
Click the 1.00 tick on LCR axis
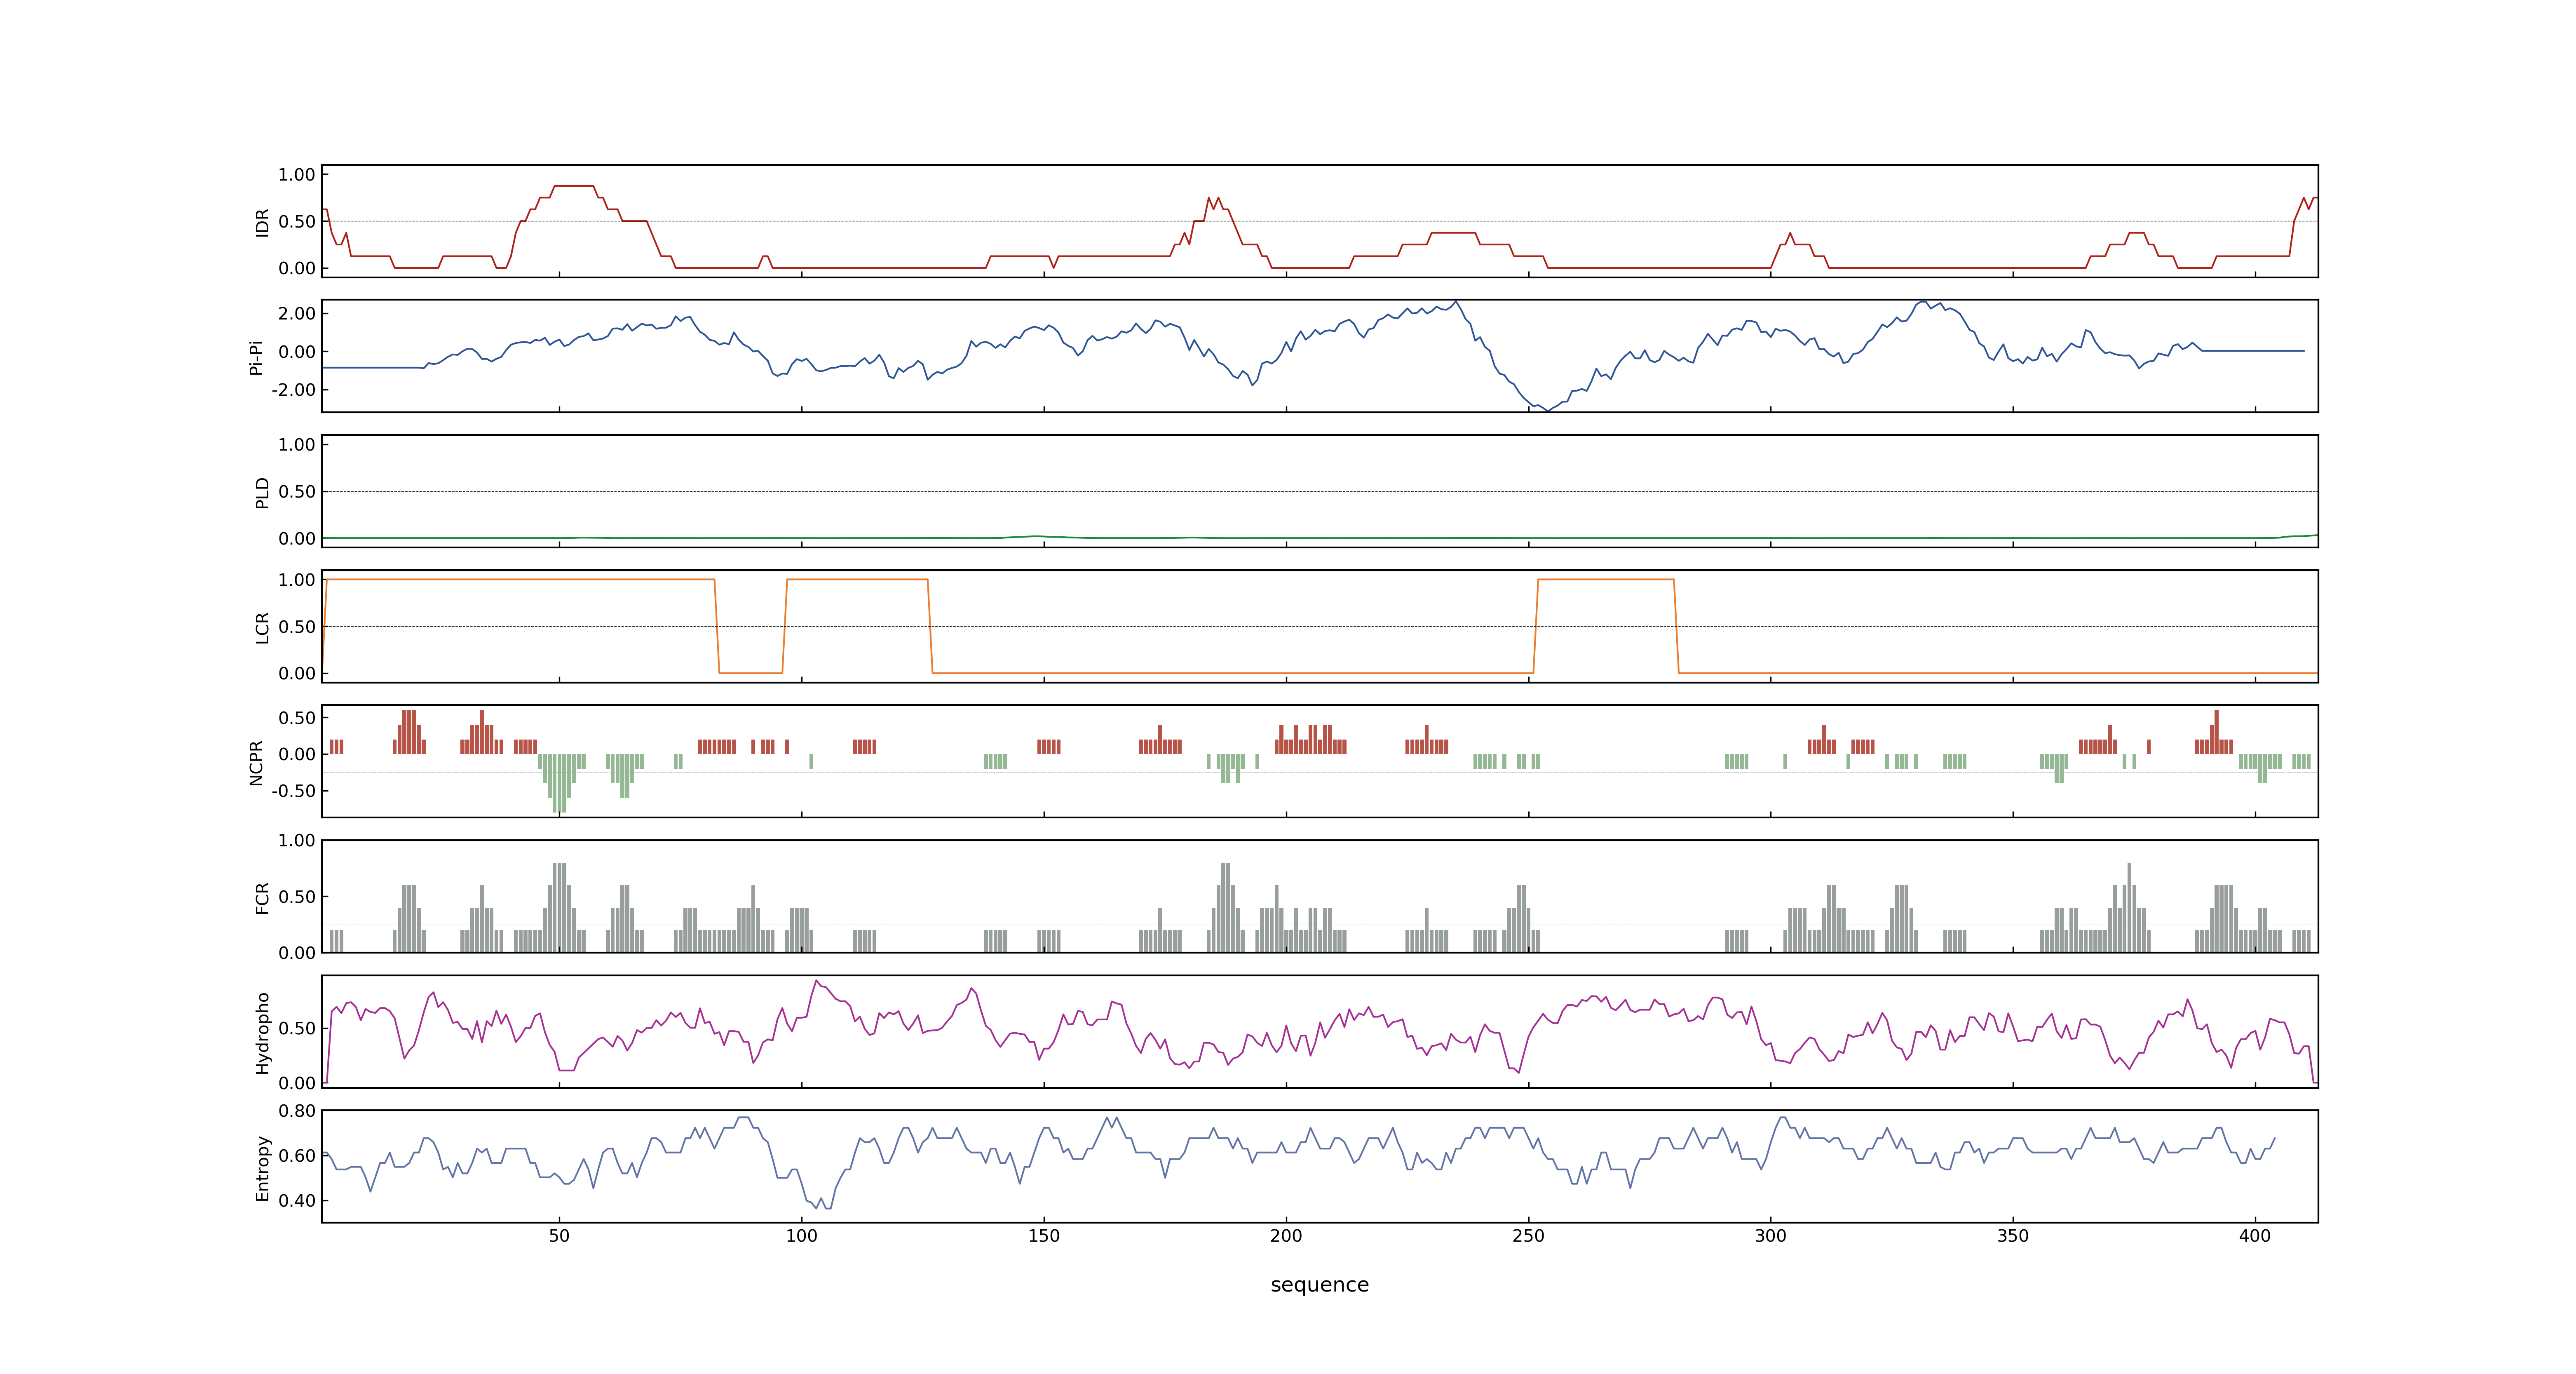[x=297, y=579]
